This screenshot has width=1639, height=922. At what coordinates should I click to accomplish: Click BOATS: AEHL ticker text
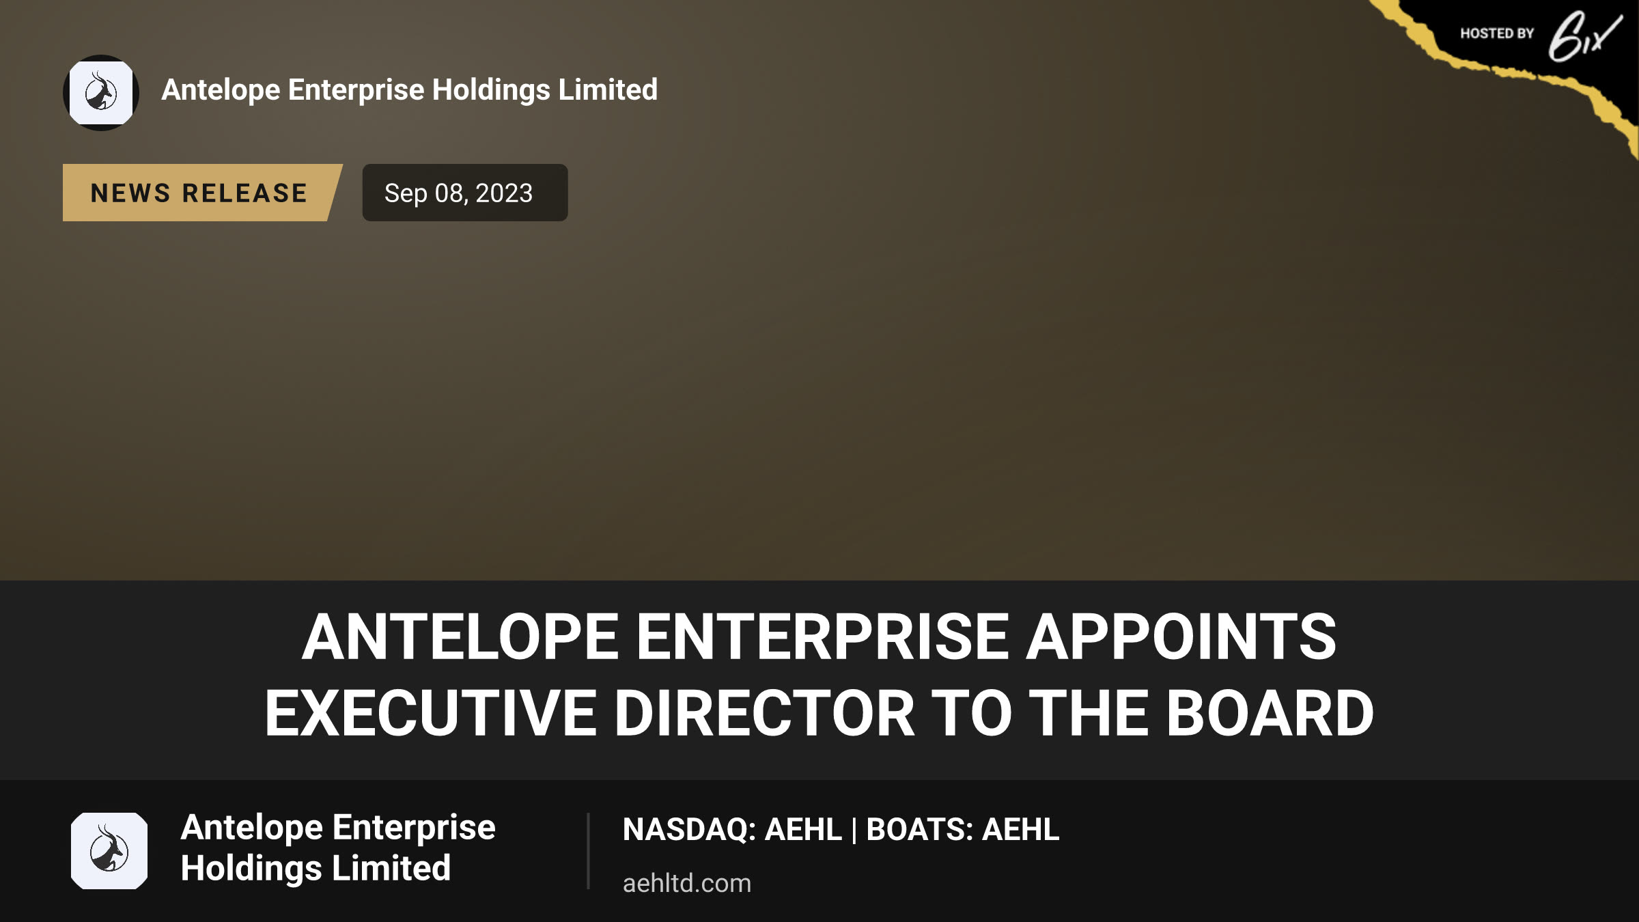pos(963,829)
